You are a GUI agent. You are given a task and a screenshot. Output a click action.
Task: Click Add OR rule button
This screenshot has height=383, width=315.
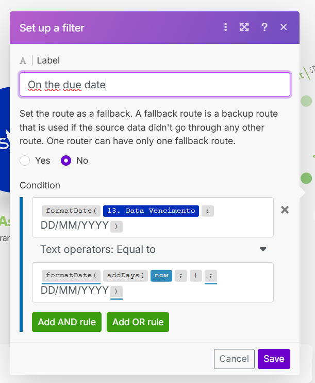[x=138, y=322]
